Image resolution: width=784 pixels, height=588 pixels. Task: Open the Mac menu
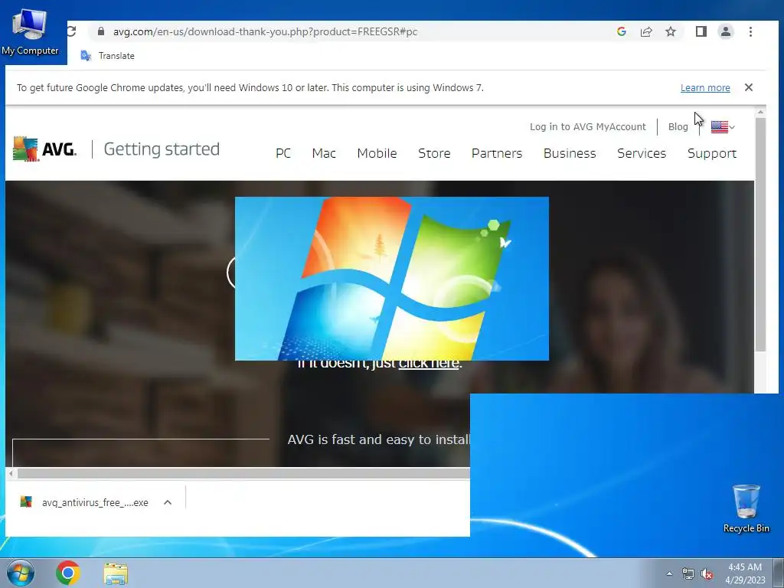pyautogui.click(x=324, y=153)
